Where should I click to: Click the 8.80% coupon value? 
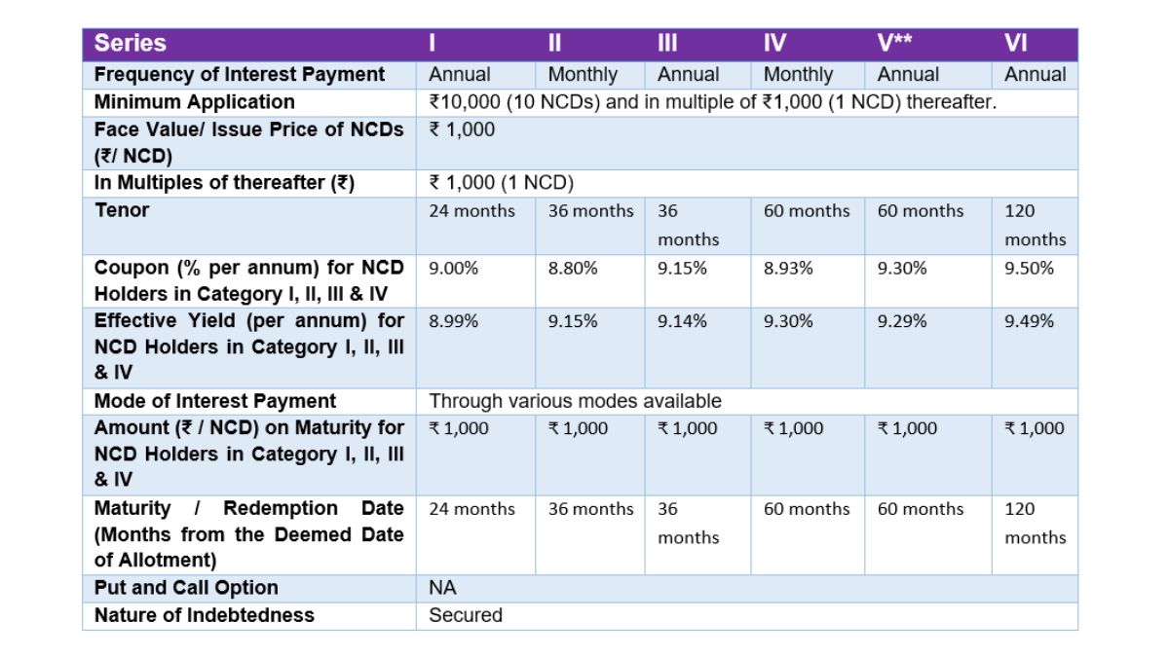point(573,269)
